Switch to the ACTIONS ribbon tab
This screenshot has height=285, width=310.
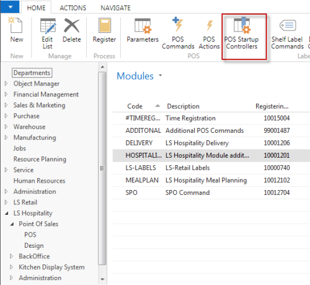pyautogui.click(x=73, y=8)
